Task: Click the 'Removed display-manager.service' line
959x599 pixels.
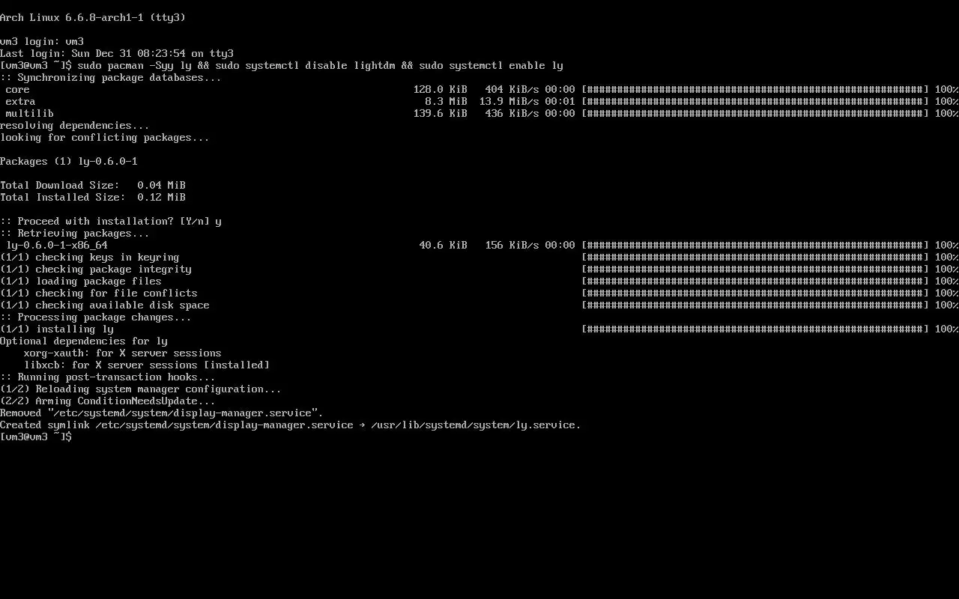Action: coord(162,413)
